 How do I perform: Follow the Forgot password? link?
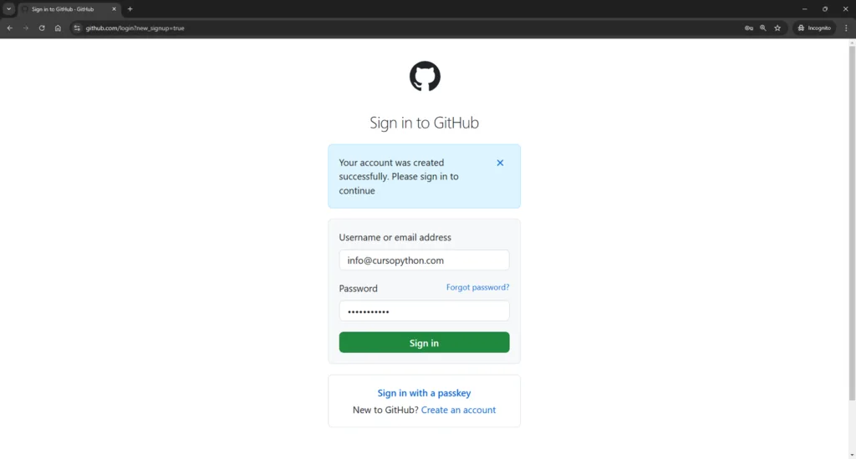pyautogui.click(x=477, y=287)
